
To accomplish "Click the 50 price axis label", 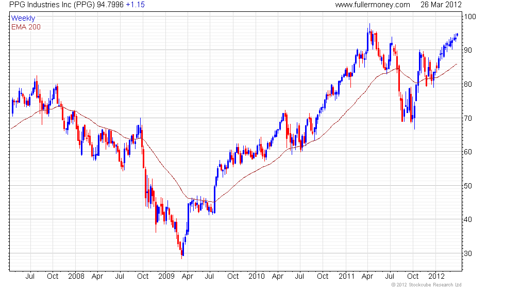I will (467, 186).
